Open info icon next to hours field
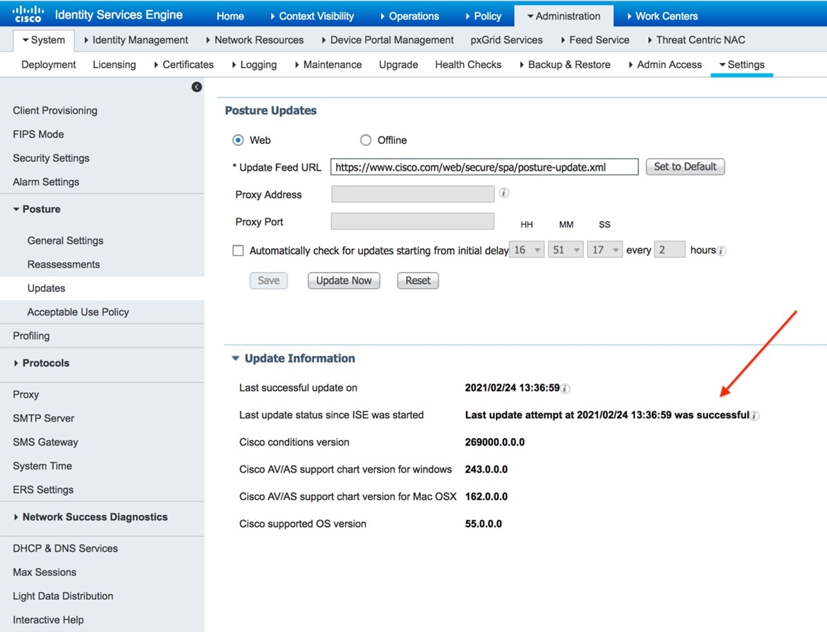 (721, 251)
